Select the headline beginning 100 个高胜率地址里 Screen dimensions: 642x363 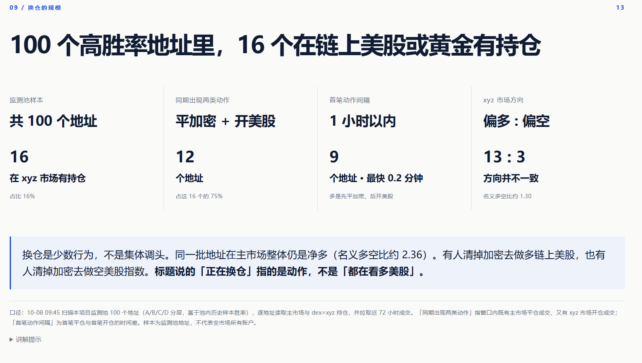275,45
